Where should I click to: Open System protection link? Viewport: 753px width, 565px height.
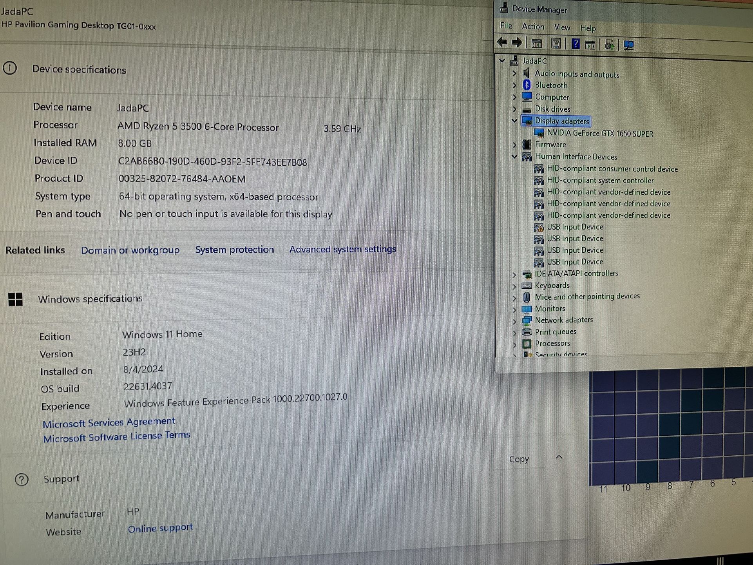(x=235, y=250)
